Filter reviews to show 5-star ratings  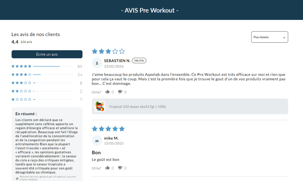(21, 66)
